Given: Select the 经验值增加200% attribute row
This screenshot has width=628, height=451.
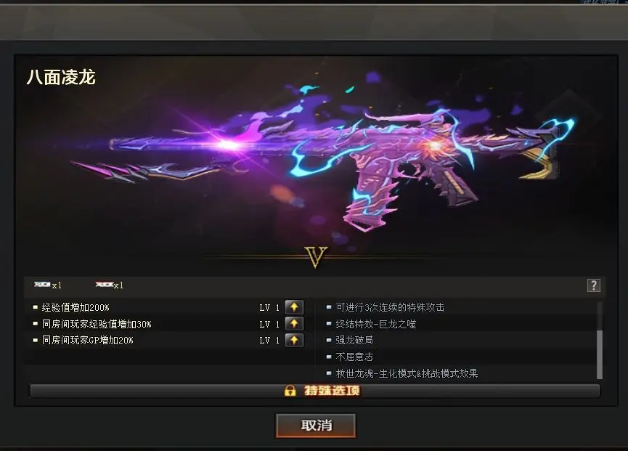Looking at the screenshot, I should click(168, 307).
